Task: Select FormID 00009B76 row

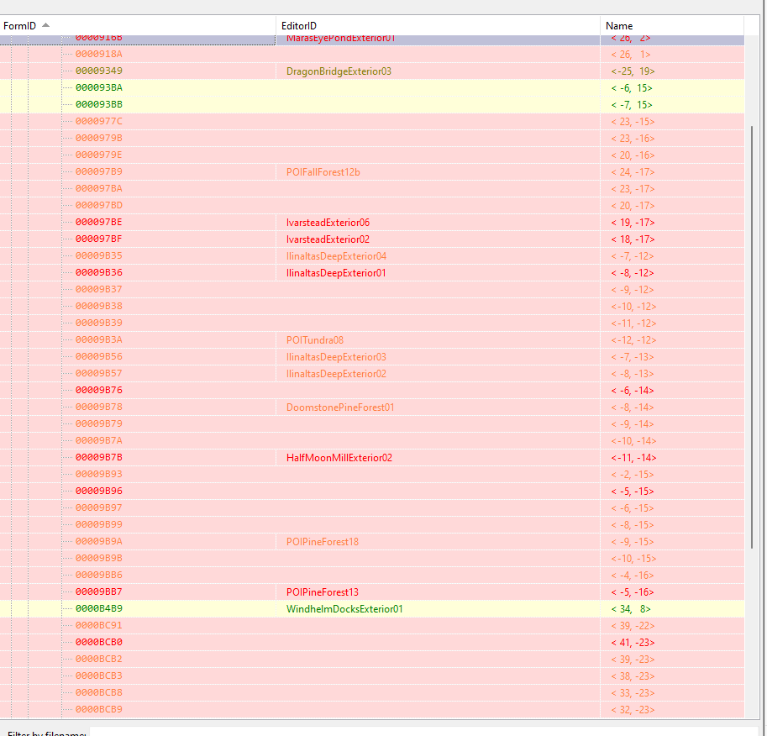Action: coord(372,391)
